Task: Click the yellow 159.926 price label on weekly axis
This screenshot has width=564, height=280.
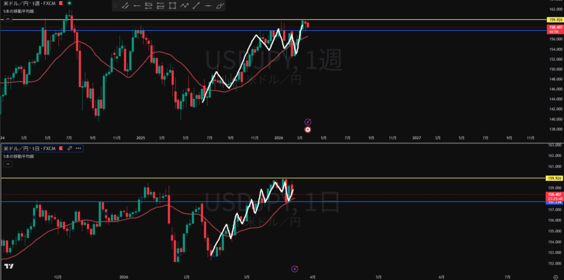Action: (x=554, y=20)
